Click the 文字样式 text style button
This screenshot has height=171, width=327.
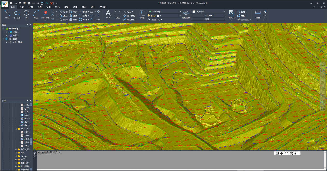pos(129,15)
